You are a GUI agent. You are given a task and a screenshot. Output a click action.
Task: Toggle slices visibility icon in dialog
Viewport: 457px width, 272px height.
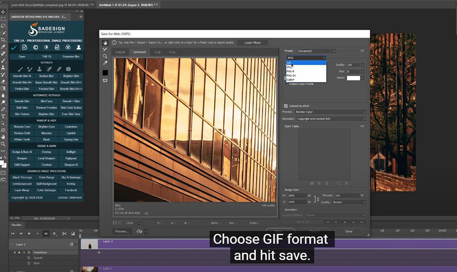pos(105,81)
